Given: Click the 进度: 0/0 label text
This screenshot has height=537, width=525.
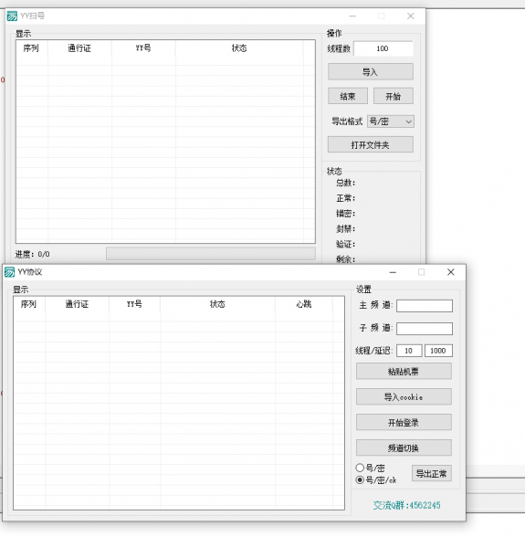Looking at the screenshot, I should (33, 254).
